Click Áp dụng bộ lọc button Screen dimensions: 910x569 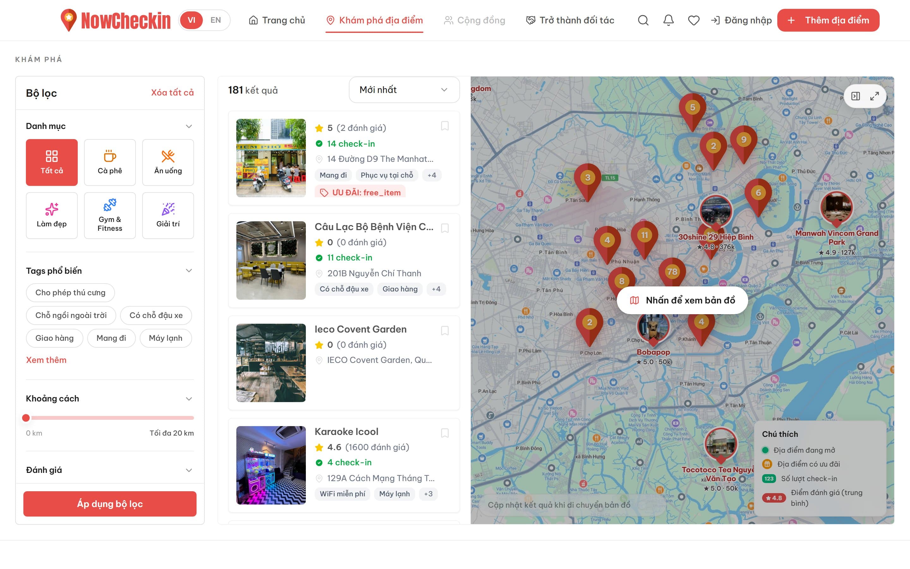tap(110, 504)
